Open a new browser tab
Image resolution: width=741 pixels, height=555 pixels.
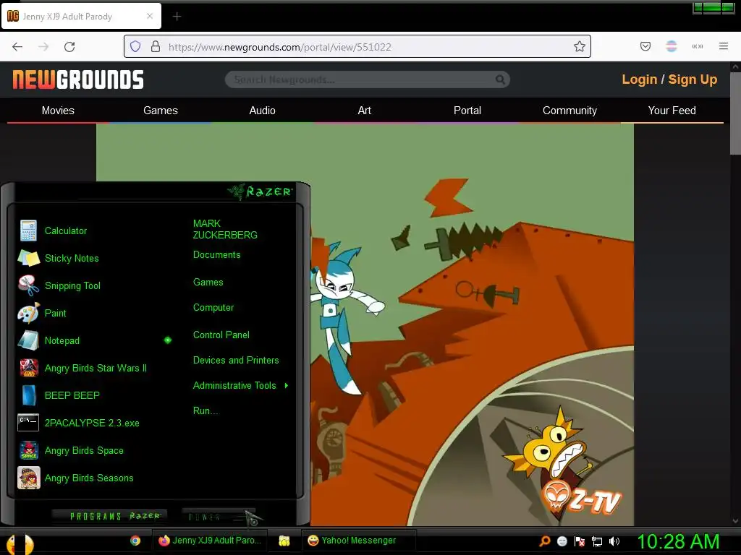[177, 17]
